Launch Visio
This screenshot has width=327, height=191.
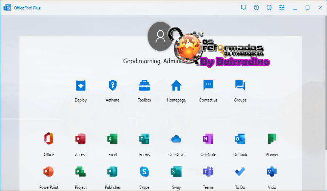point(272,172)
